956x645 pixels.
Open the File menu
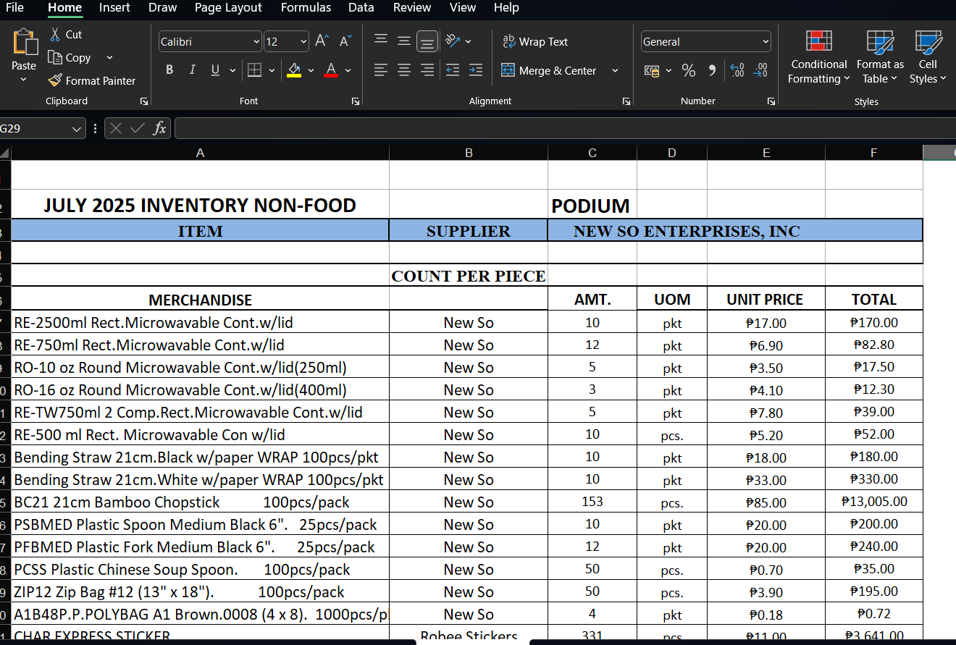click(x=14, y=7)
